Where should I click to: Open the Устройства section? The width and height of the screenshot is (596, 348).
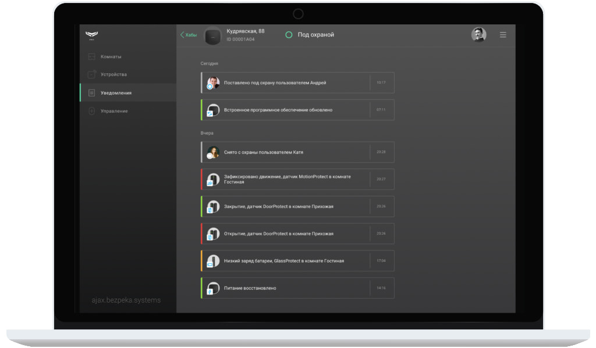[x=128, y=74]
